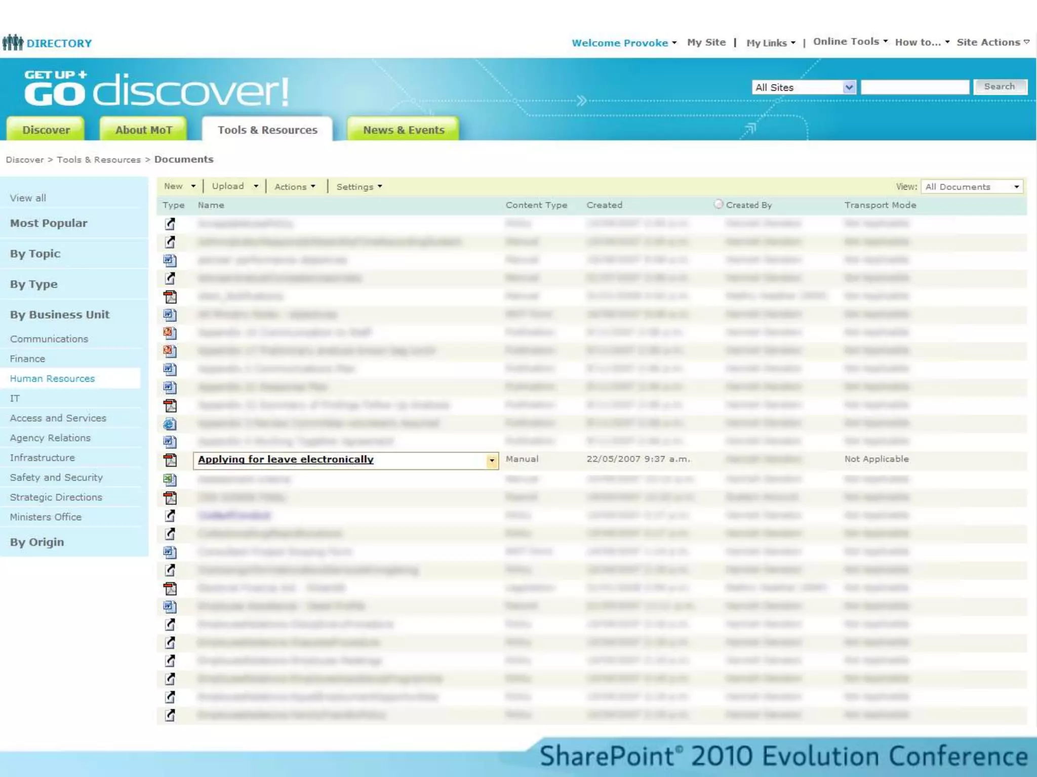Switch to the About MoT tab
The height and width of the screenshot is (777, 1037).
144,130
